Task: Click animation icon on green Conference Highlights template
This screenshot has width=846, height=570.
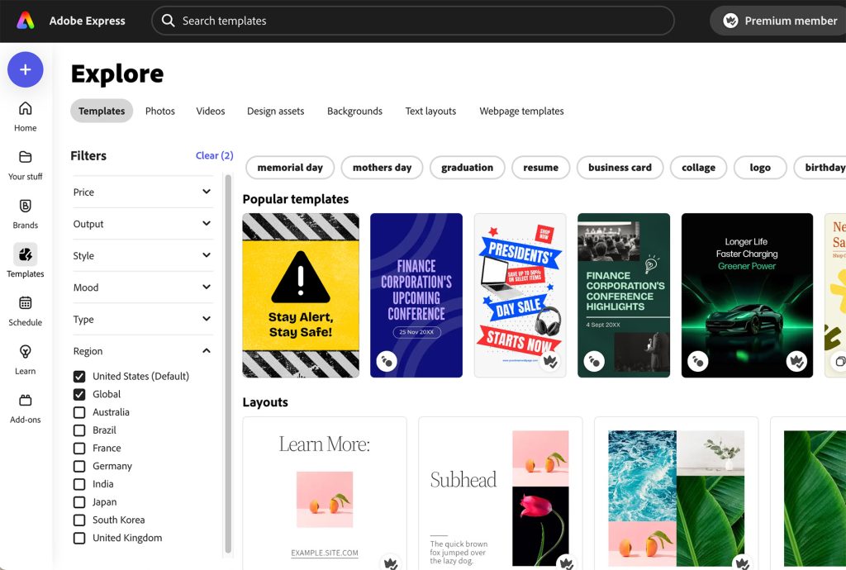Action: coord(594,361)
